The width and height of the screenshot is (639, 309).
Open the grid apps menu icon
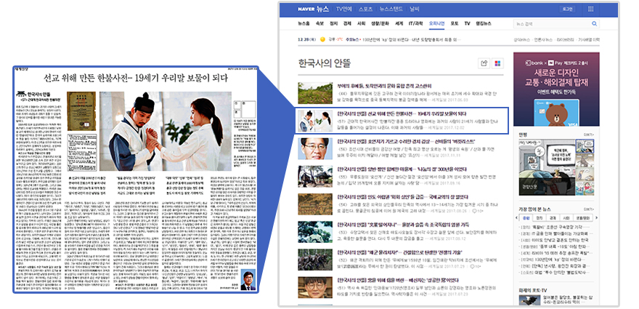[x=590, y=9]
